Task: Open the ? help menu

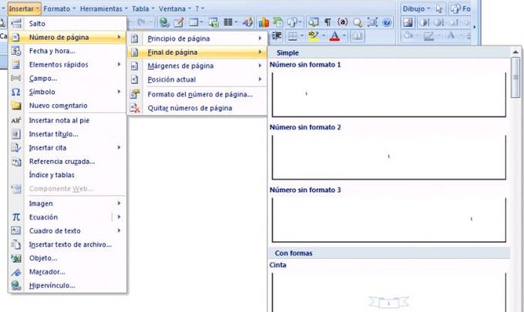Action: click(200, 8)
